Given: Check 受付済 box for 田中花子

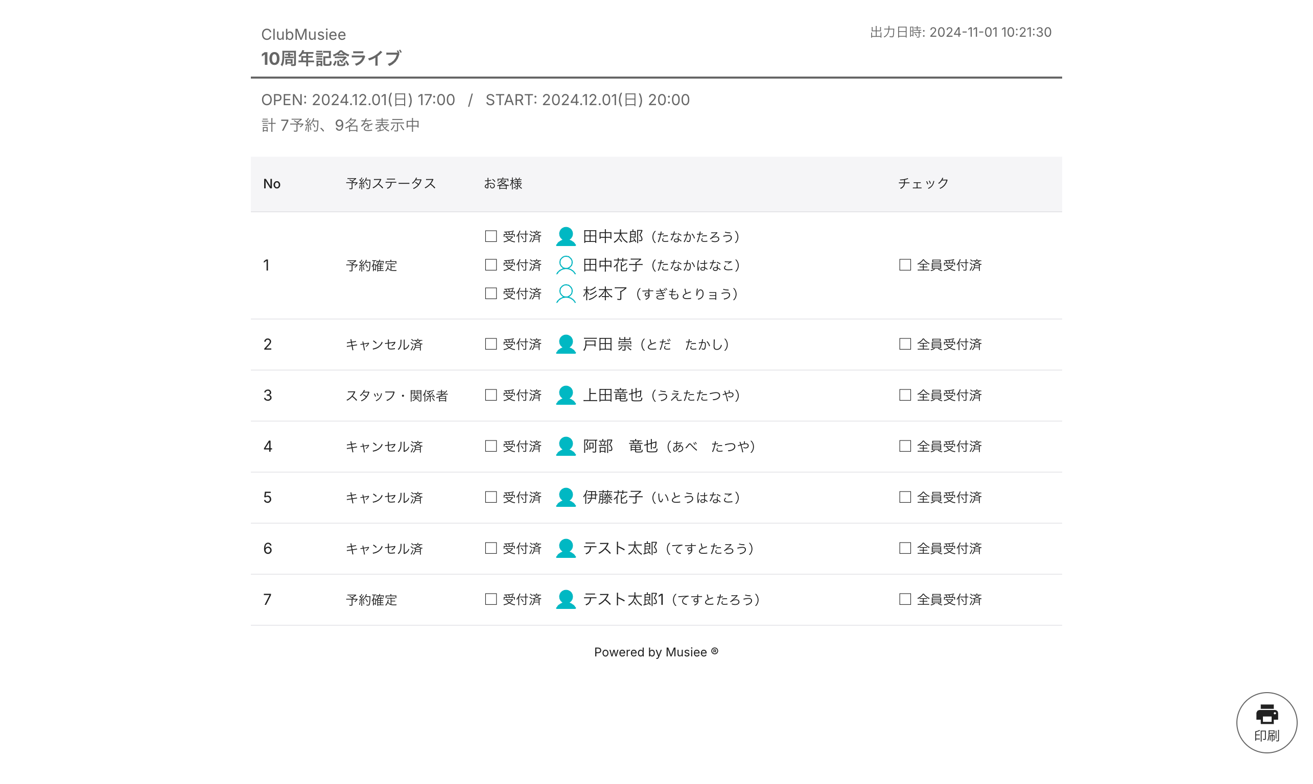Looking at the screenshot, I should coord(491,265).
